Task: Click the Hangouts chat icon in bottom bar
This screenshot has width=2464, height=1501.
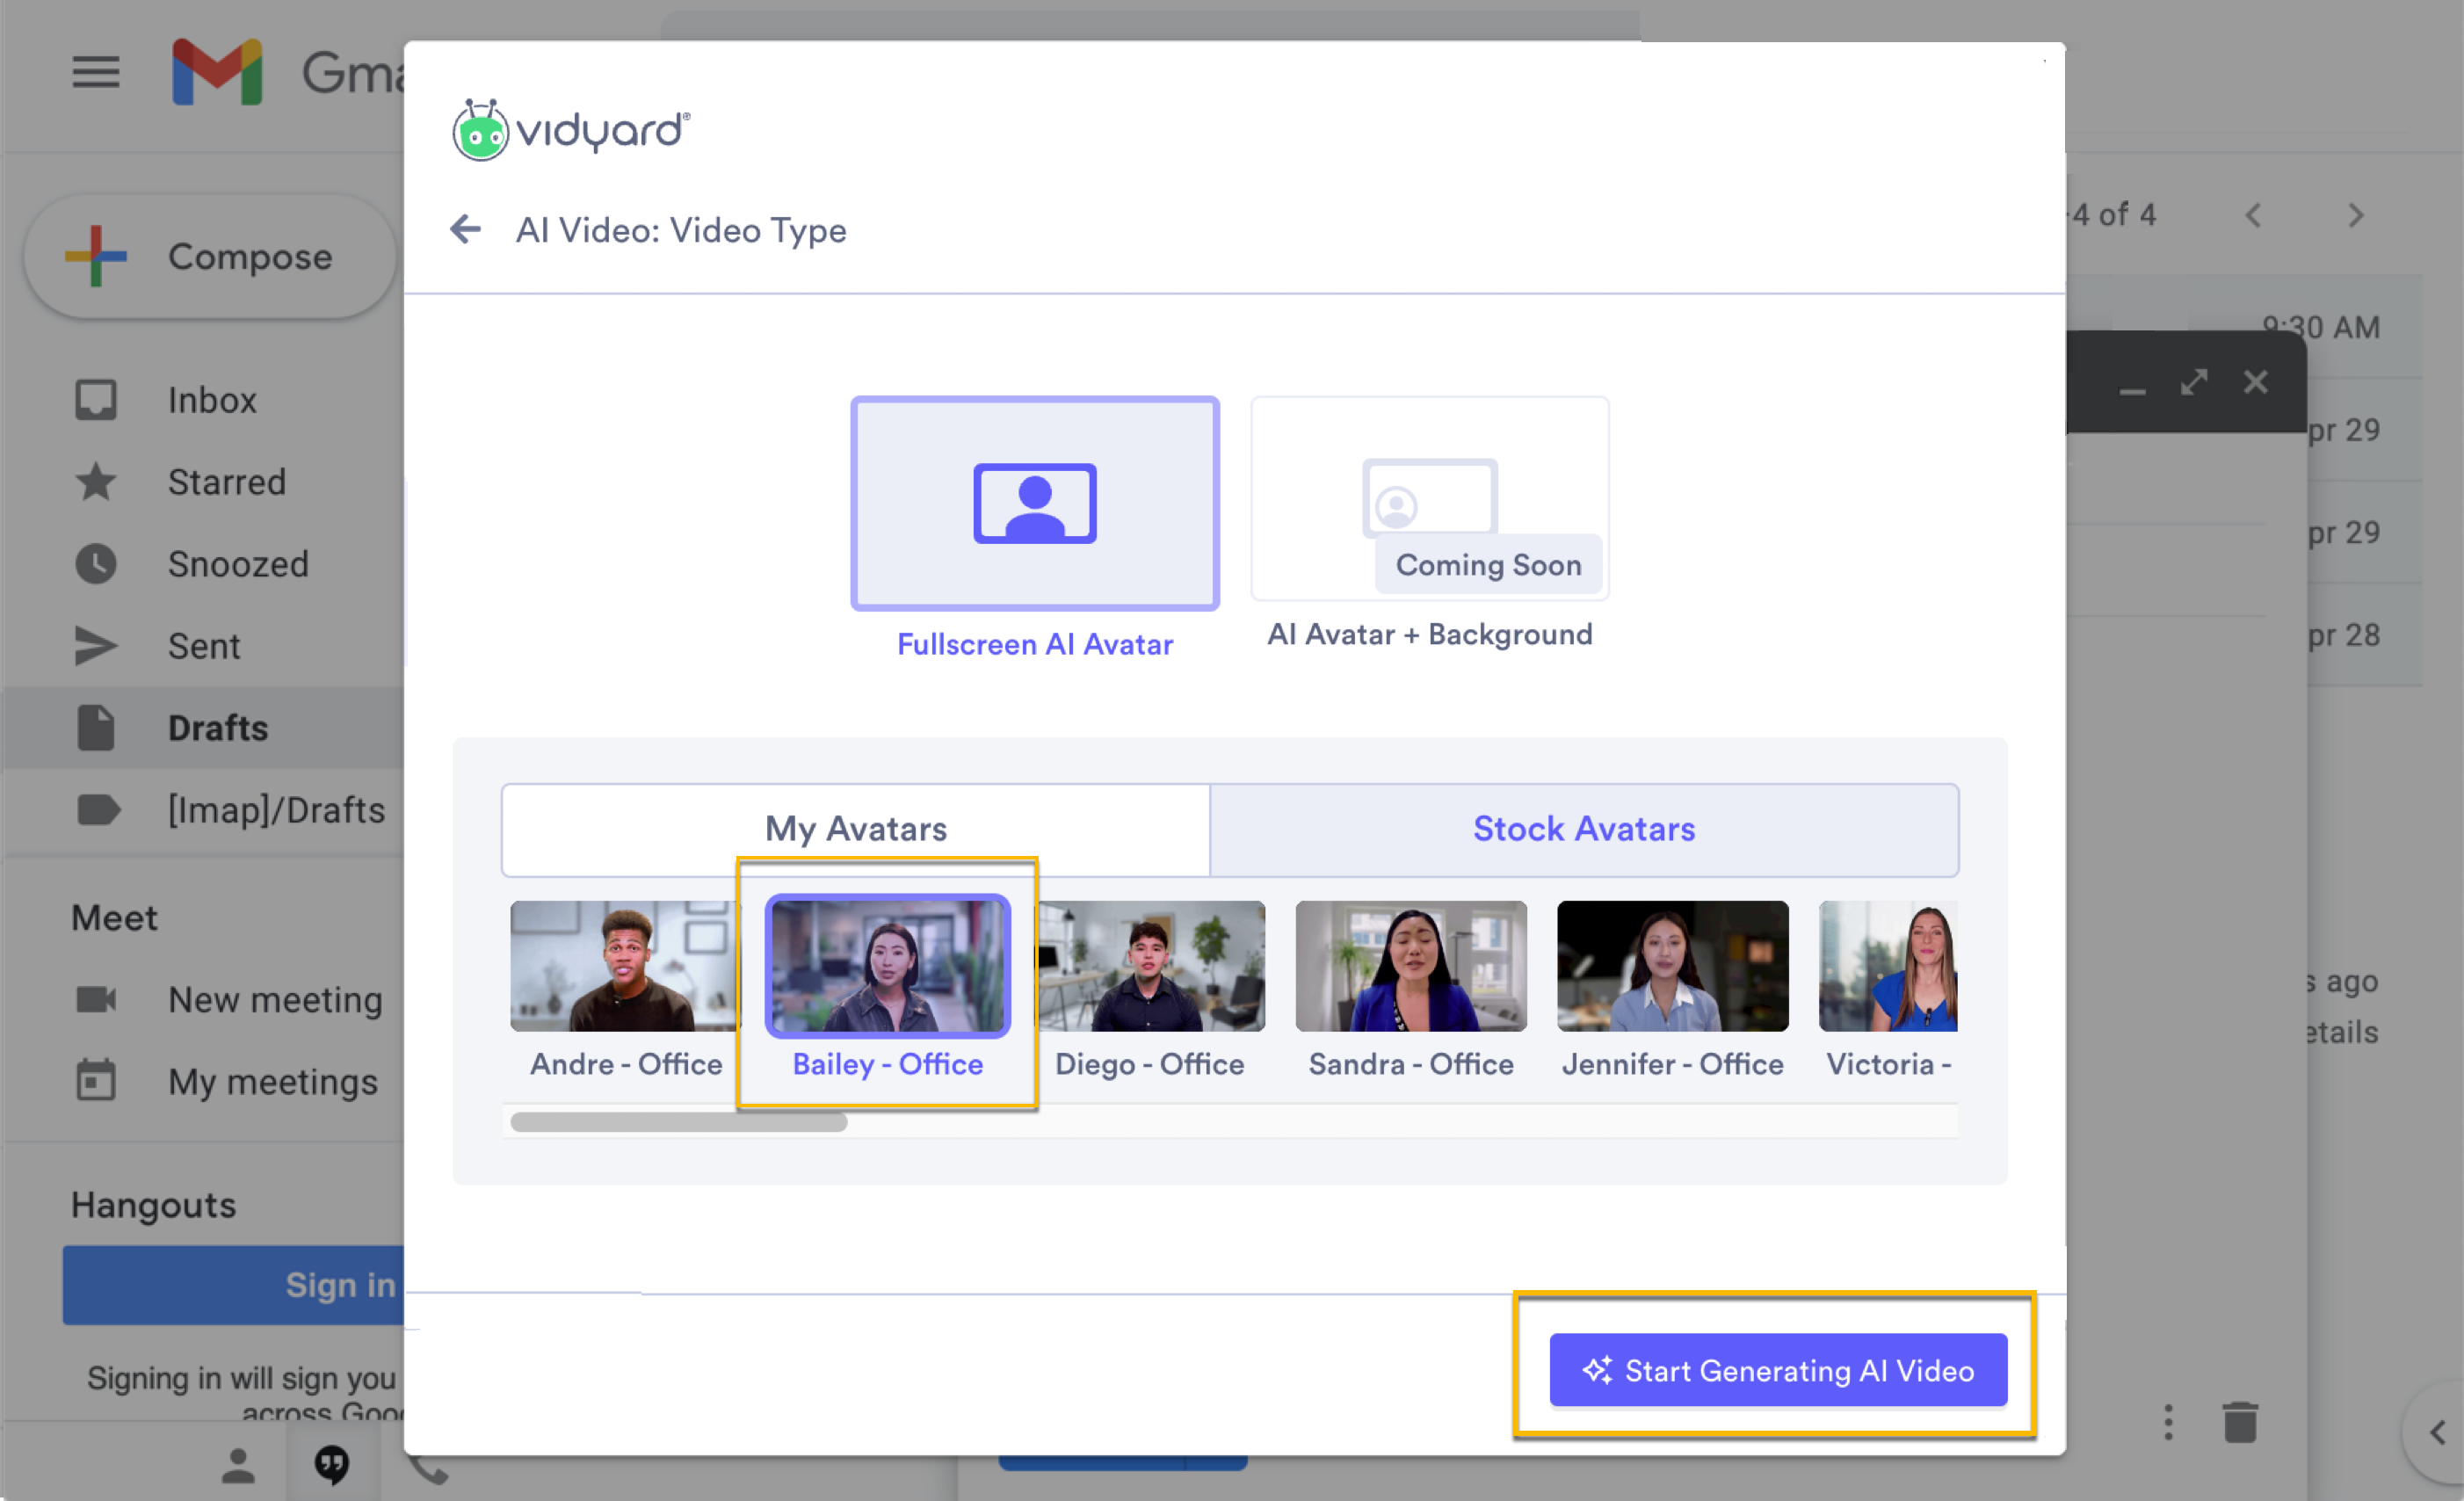Action: click(x=331, y=1464)
